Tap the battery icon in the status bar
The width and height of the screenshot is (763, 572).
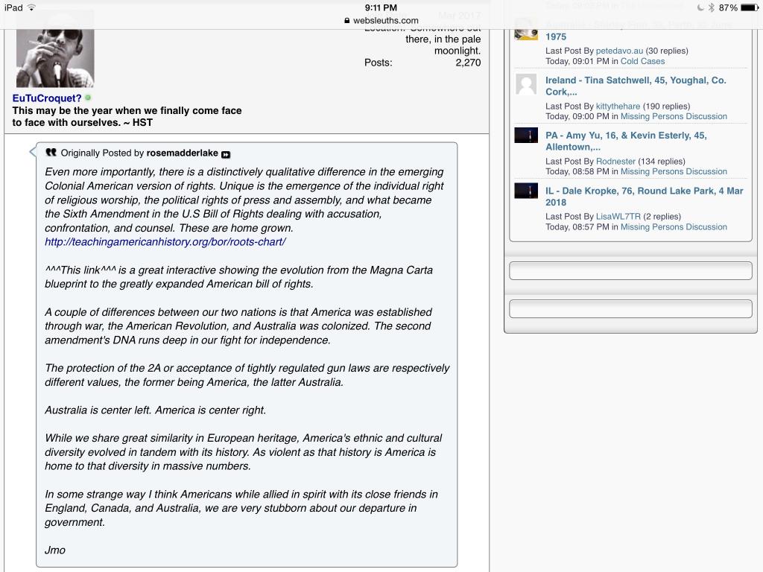pyautogui.click(x=749, y=7)
